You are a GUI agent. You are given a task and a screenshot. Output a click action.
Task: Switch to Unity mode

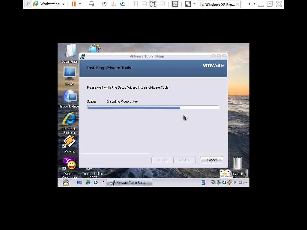[162, 4]
